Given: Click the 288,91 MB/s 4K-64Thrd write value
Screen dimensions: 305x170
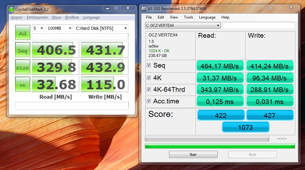Looking at the screenshot, I should point(270,90).
